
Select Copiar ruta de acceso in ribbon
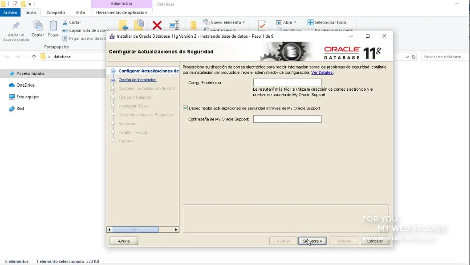86,31
